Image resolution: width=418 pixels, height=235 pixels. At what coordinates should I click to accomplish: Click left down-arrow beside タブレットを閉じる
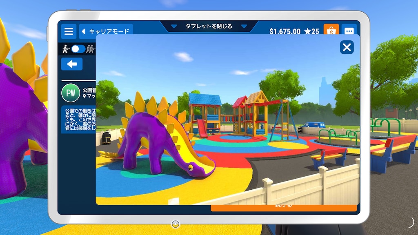174,27
